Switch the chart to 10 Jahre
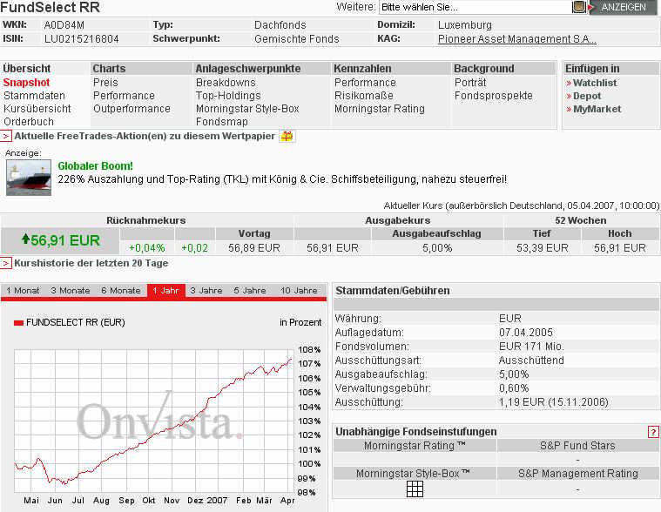The width and height of the screenshot is (661, 512). point(299,291)
